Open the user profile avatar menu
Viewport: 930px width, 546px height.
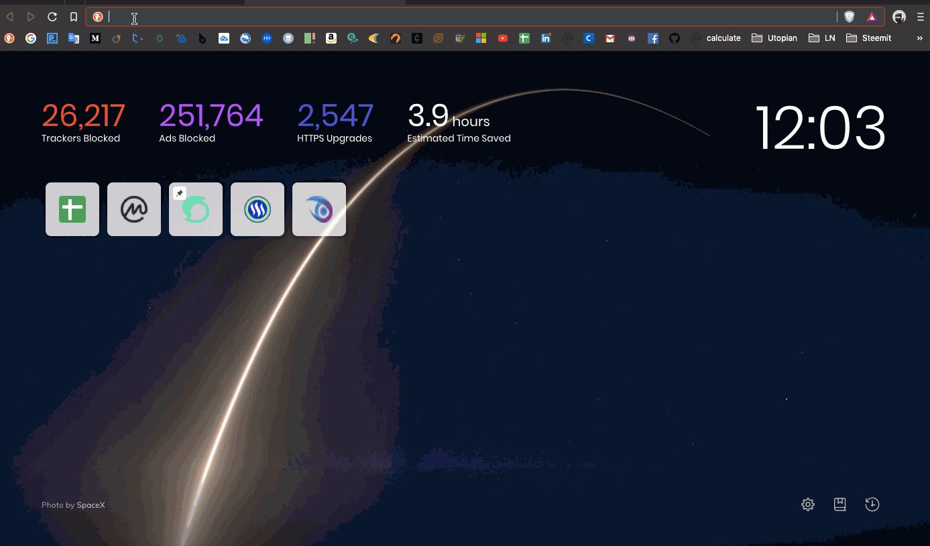coord(899,17)
